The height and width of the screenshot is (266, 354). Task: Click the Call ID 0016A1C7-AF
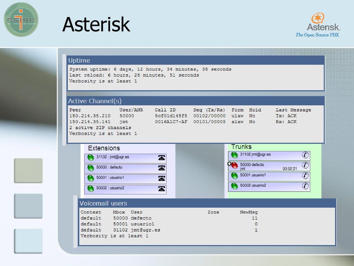pyautogui.click(x=171, y=122)
